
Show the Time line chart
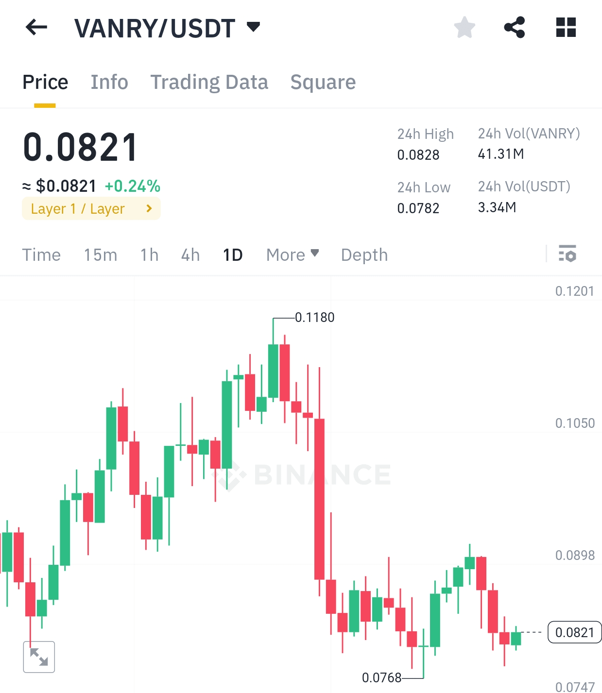41,254
